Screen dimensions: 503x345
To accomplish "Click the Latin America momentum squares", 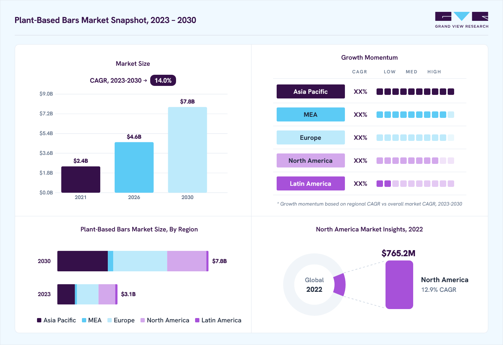I will [x=415, y=184].
